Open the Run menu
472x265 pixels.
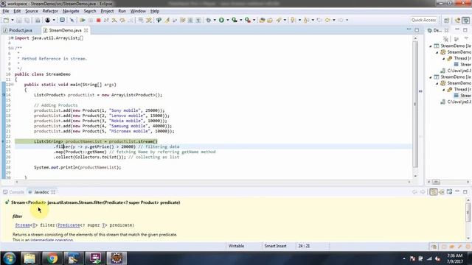point(122,11)
